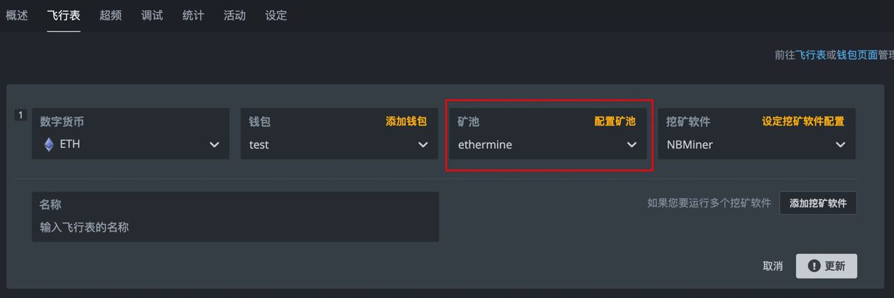Click the exclamation icon on 更新 button
The width and height of the screenshot is (894, 298).
tap(814, 266)
